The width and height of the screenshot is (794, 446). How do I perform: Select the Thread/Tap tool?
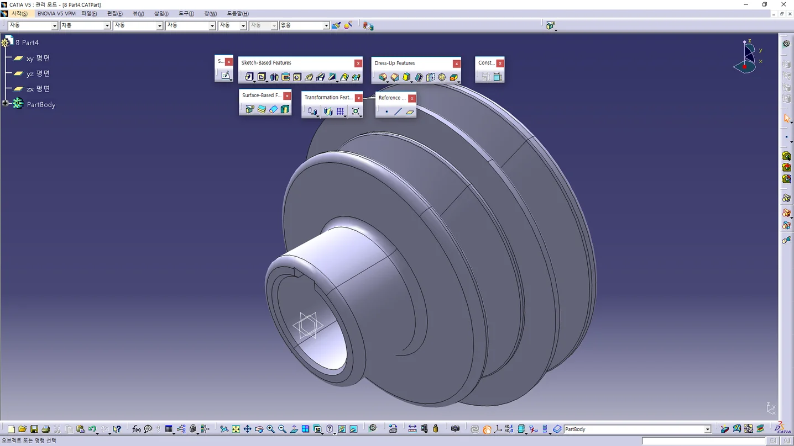(x=442, y=77)
